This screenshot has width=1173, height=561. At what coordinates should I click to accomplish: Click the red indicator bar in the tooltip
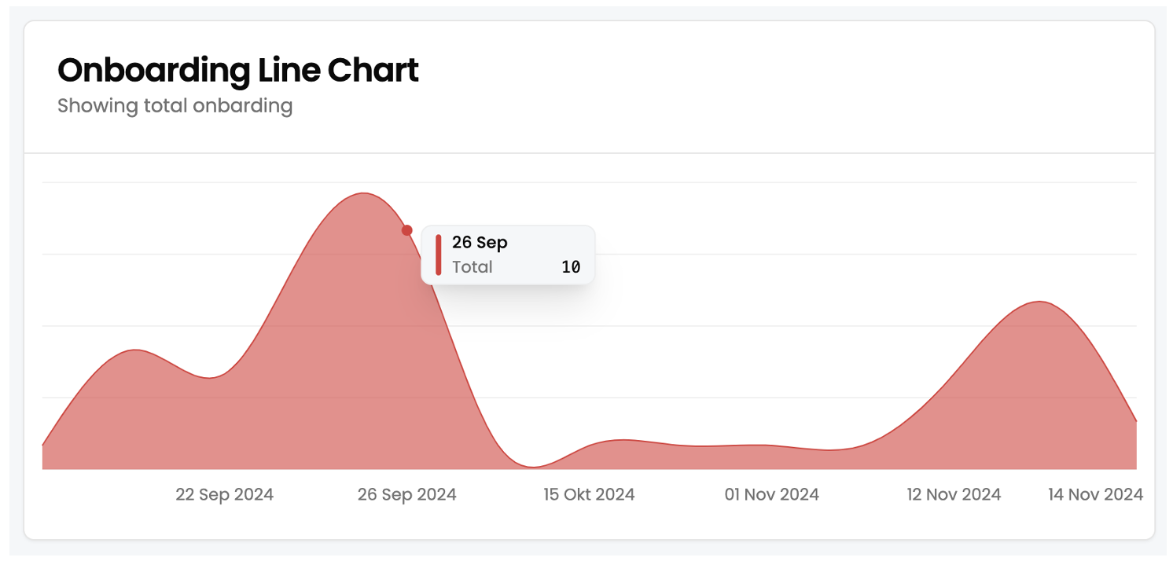click(439, 255)
